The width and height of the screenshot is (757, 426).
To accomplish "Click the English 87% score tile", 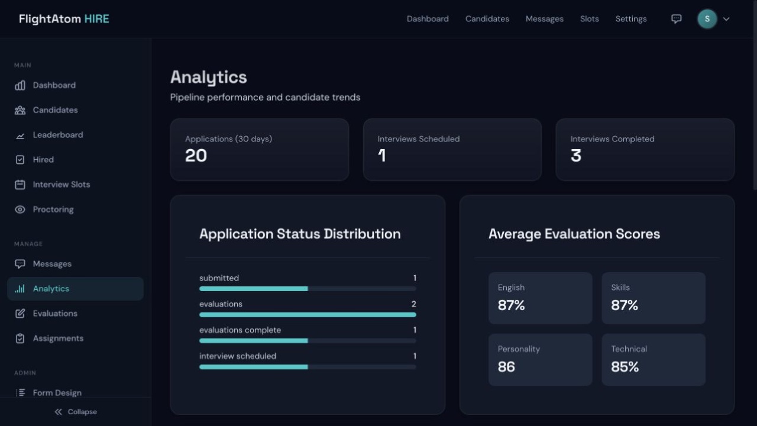I will [x=541, y=298].
